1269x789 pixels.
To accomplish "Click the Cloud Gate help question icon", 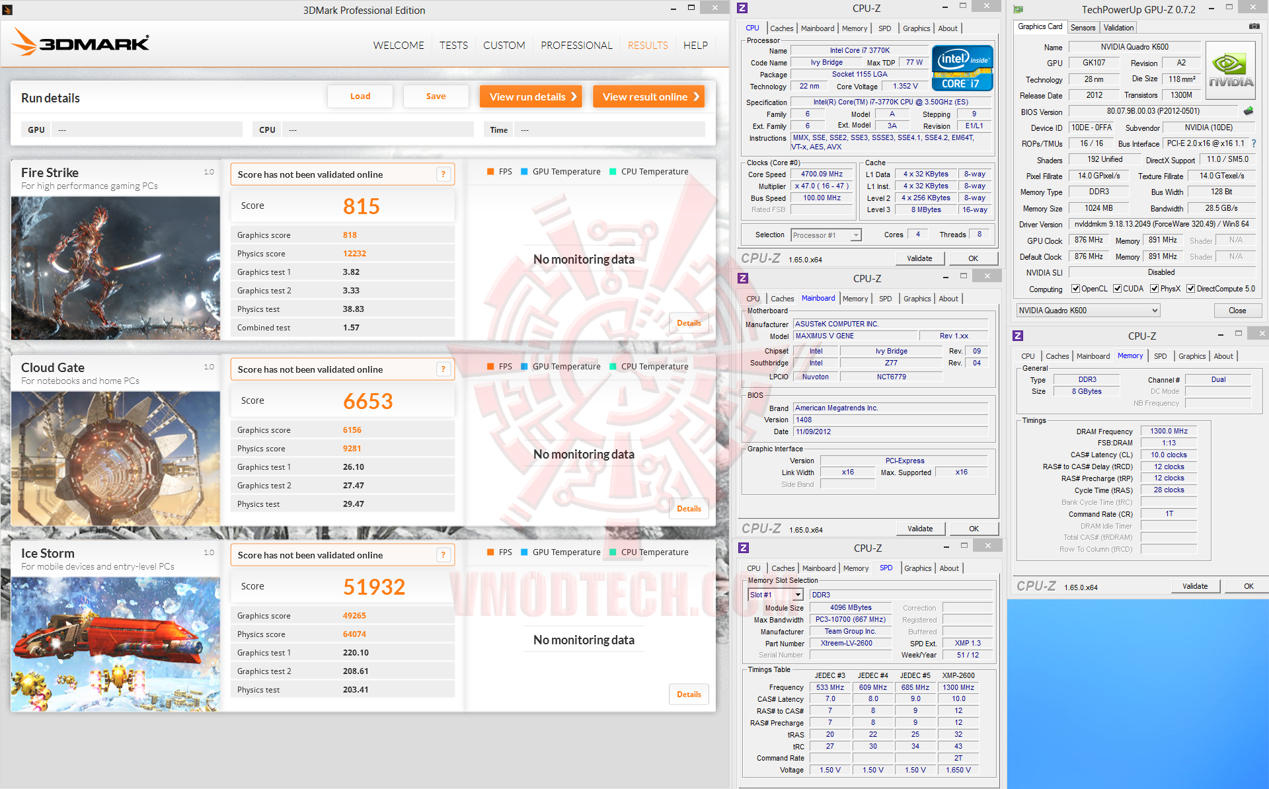I will 443,369.
